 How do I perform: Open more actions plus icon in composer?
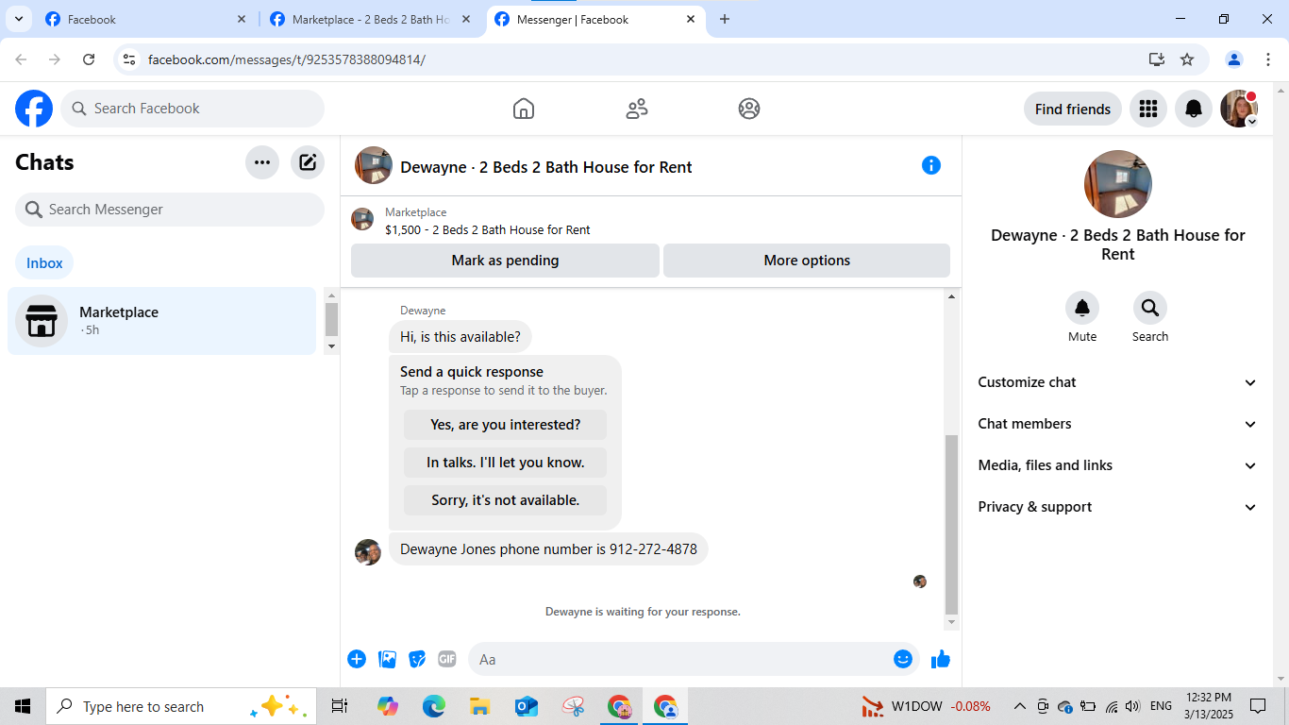click(357, 659)
